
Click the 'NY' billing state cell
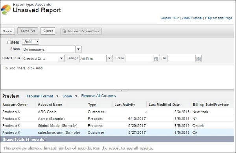(x=195, y=119)
